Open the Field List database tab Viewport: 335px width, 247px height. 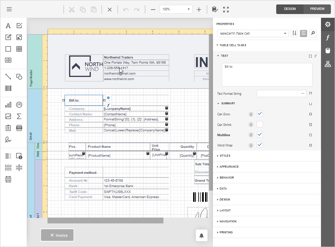328,51
